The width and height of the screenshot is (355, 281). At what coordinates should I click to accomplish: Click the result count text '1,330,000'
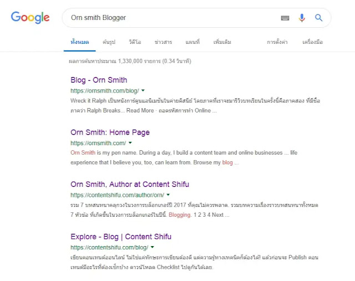tap(130, 61)
